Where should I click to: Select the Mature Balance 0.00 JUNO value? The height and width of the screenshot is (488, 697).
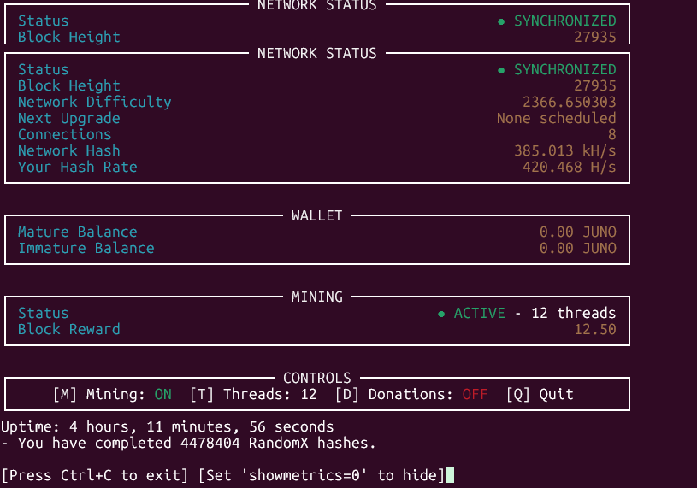pos(578,232)
